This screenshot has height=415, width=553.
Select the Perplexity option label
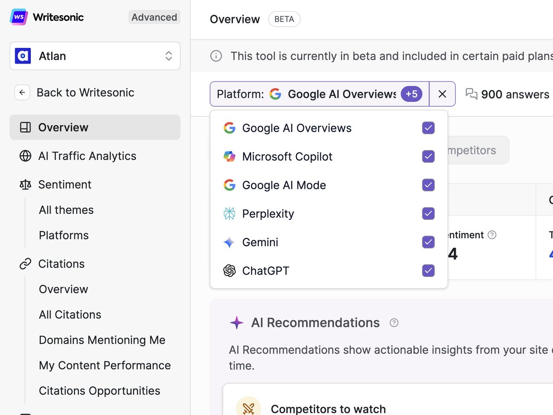pyautogui.click(x=268, y=213)
